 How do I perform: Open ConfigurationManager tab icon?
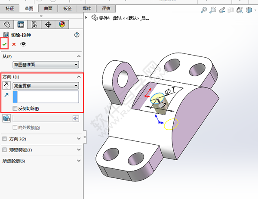34,25
